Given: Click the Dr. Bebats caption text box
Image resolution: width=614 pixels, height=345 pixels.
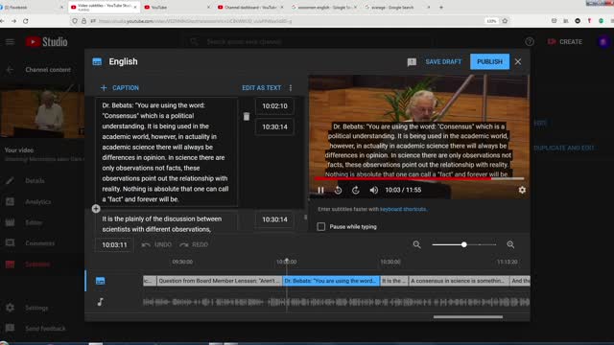Looking at the screenshot, I should [x=166, y=152].
